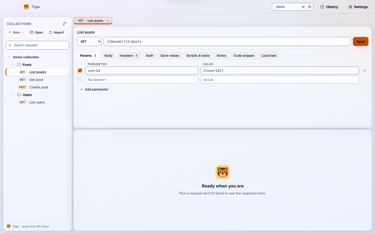Open the Notes tab
This screenshot has height=234, width=375.
point(222,56)
